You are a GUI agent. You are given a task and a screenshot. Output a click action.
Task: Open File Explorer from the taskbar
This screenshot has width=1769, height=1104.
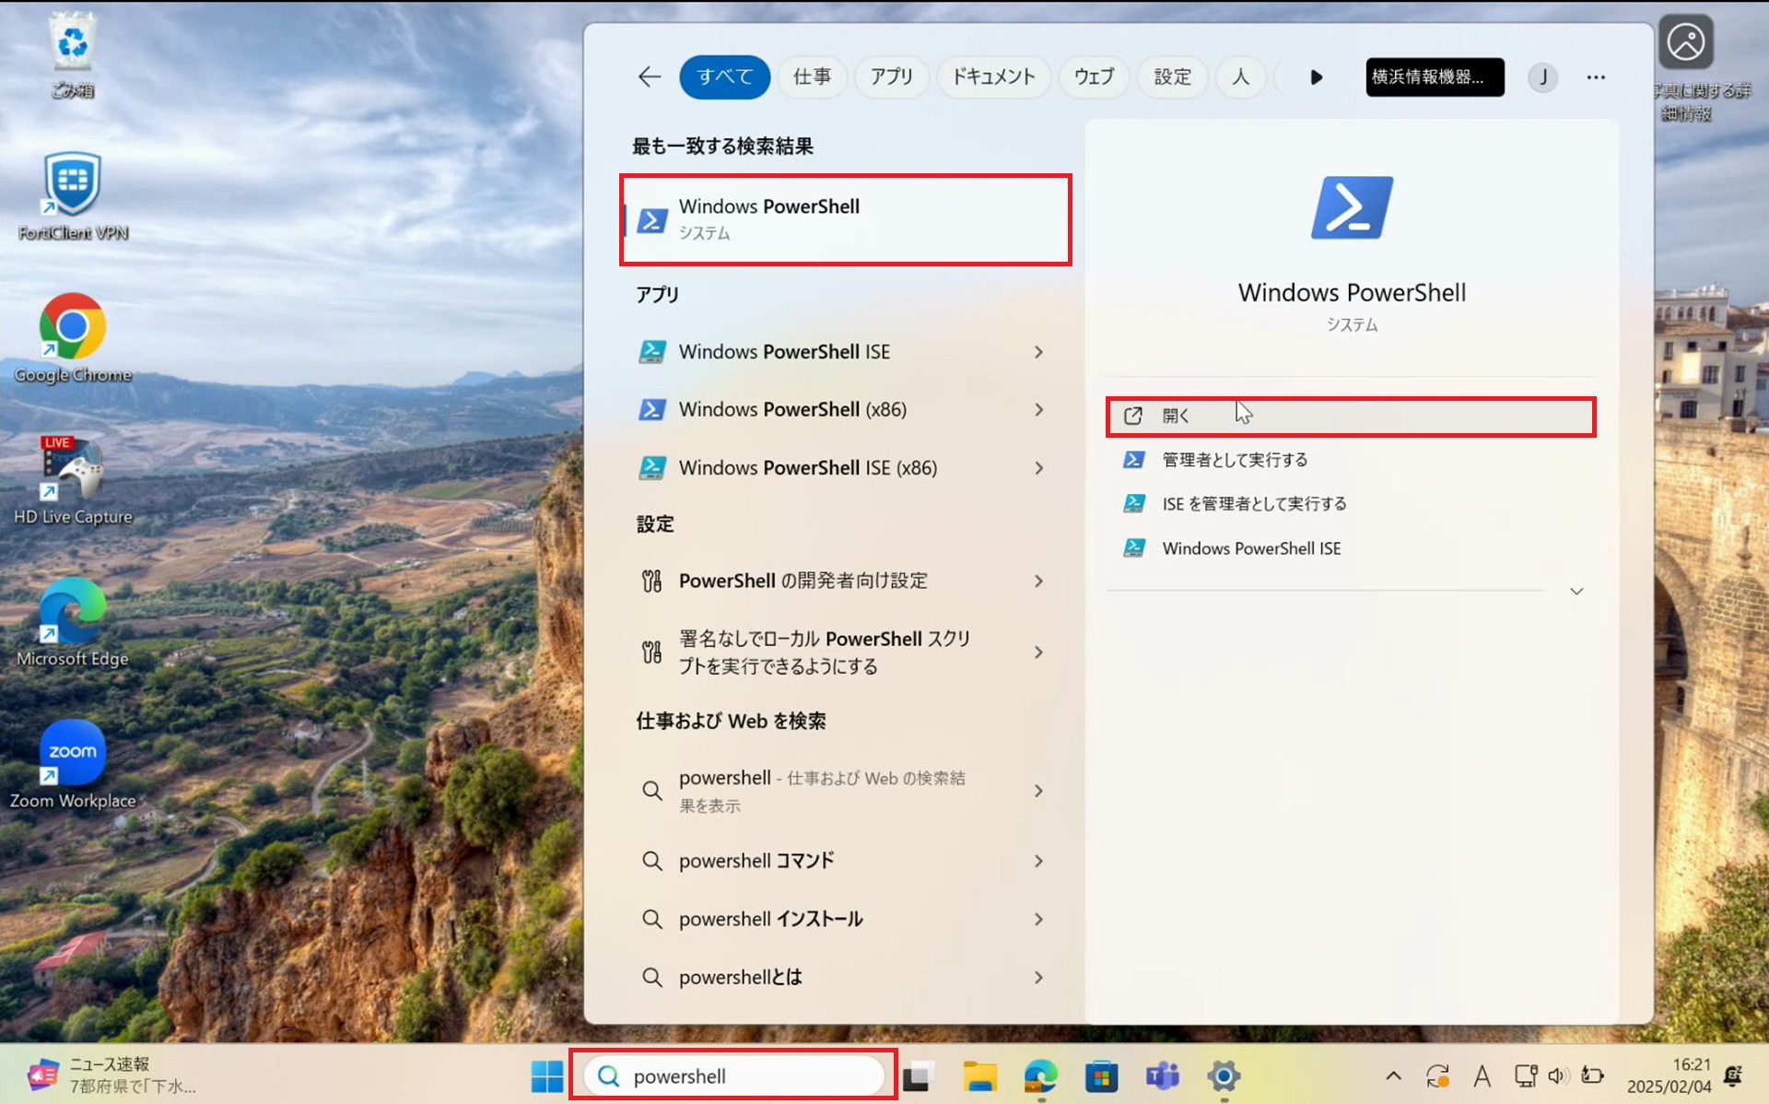tap(979, 1075)
